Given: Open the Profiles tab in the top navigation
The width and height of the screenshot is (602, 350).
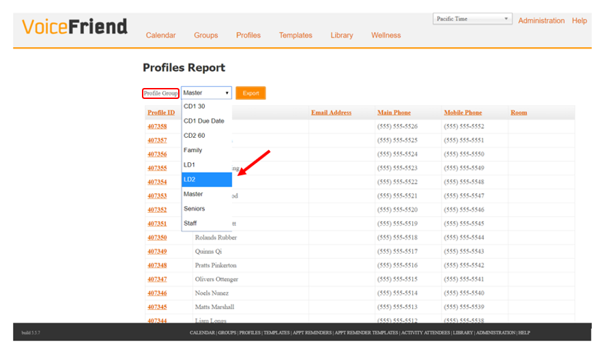Looking at the screenshot, I should click(x=248, y=35).
